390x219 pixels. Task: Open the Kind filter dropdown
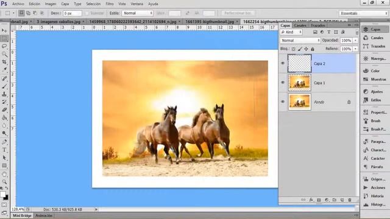[x=291, y=32]
